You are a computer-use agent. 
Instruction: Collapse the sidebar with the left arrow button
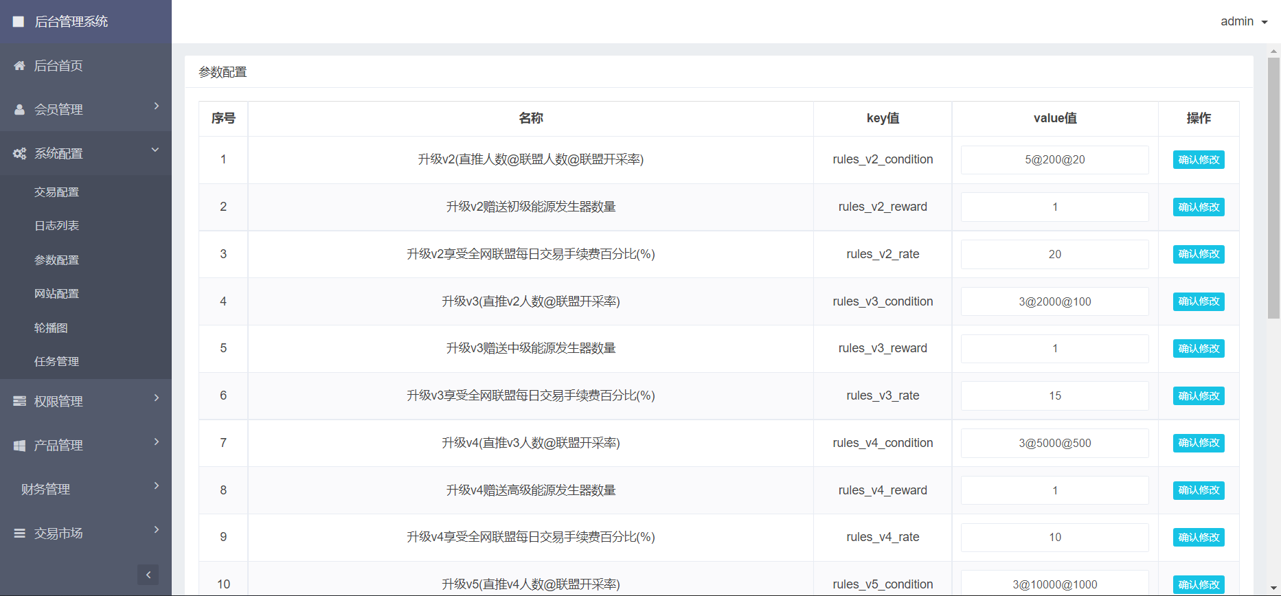click(x=148, y=575)
